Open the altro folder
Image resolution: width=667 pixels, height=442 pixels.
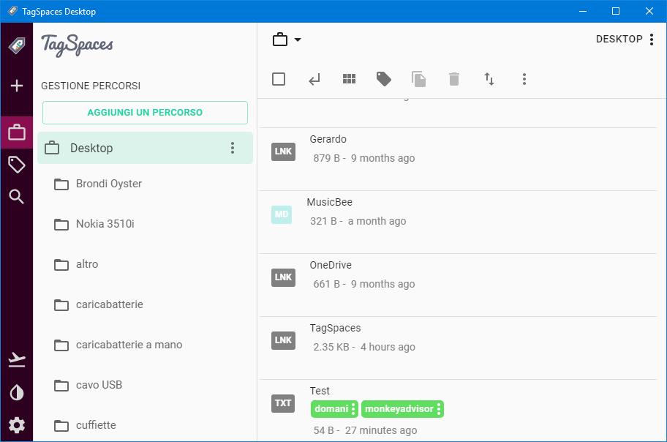tap(87, 264)
